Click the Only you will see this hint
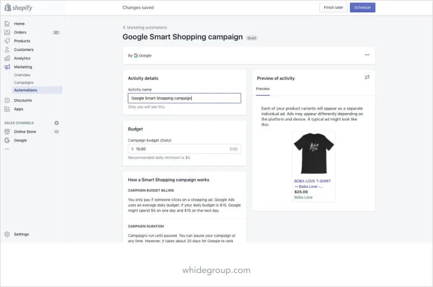The height and width of the screenshot is (287, 433). (146, 107)
